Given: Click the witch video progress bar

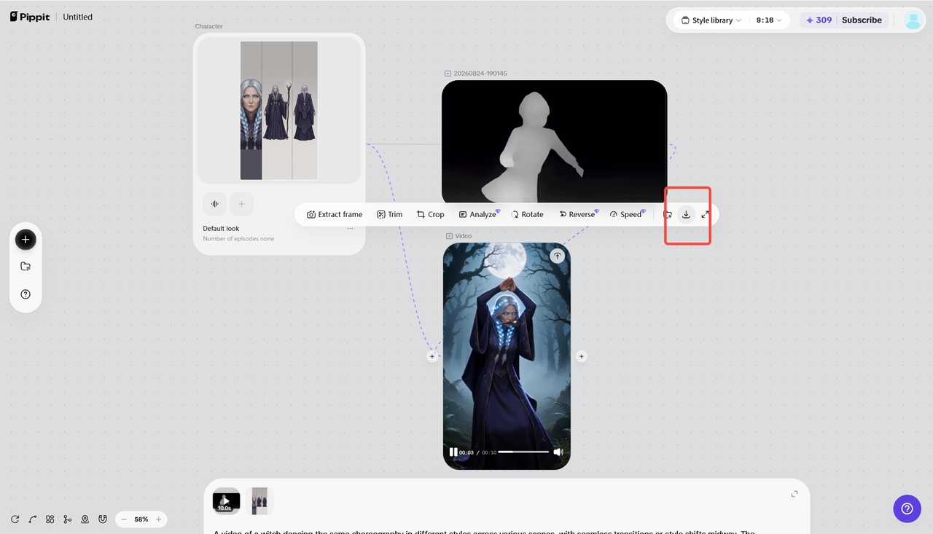Looking at the screenshot, I should [x=523, y=452].
